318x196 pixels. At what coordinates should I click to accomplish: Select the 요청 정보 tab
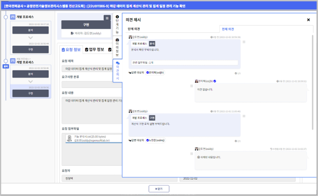coord(71,50)
